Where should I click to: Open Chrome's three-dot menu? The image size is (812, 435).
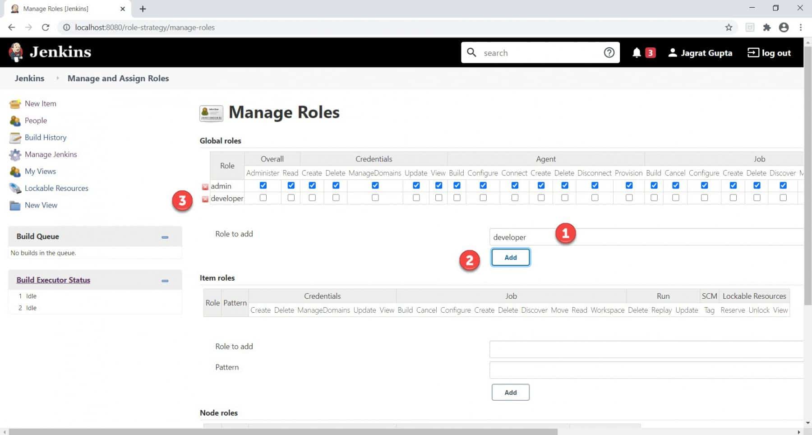click(x=801, y=27)
